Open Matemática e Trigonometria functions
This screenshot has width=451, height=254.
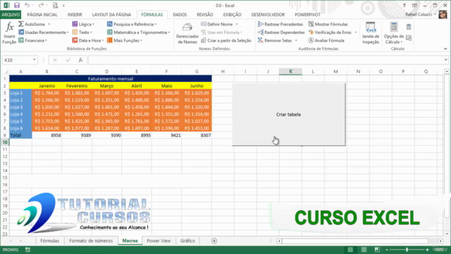[138, 32]
